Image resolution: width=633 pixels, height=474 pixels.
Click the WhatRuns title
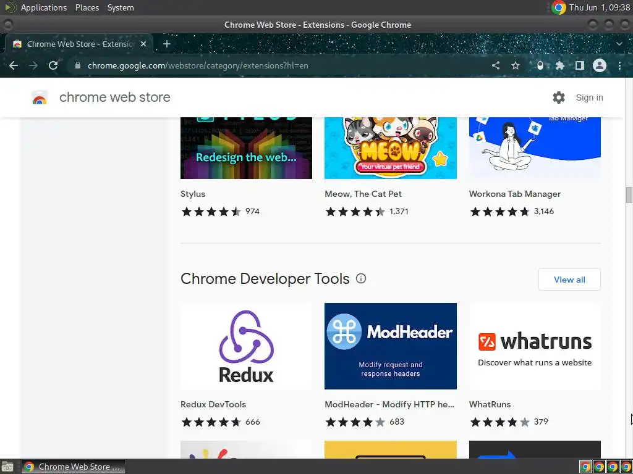(x=490, y=404)
